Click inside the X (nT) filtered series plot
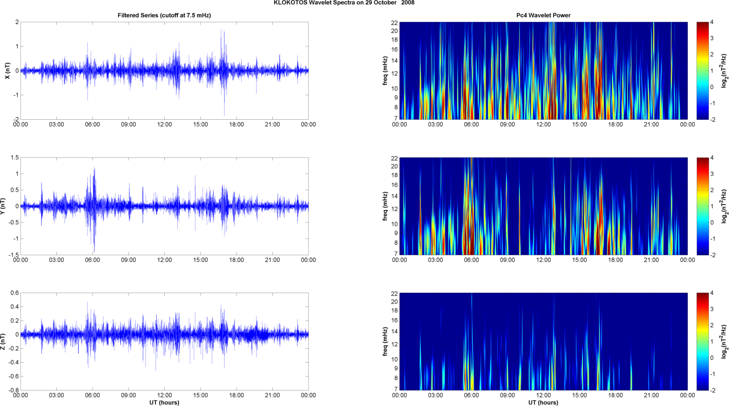 164,71
